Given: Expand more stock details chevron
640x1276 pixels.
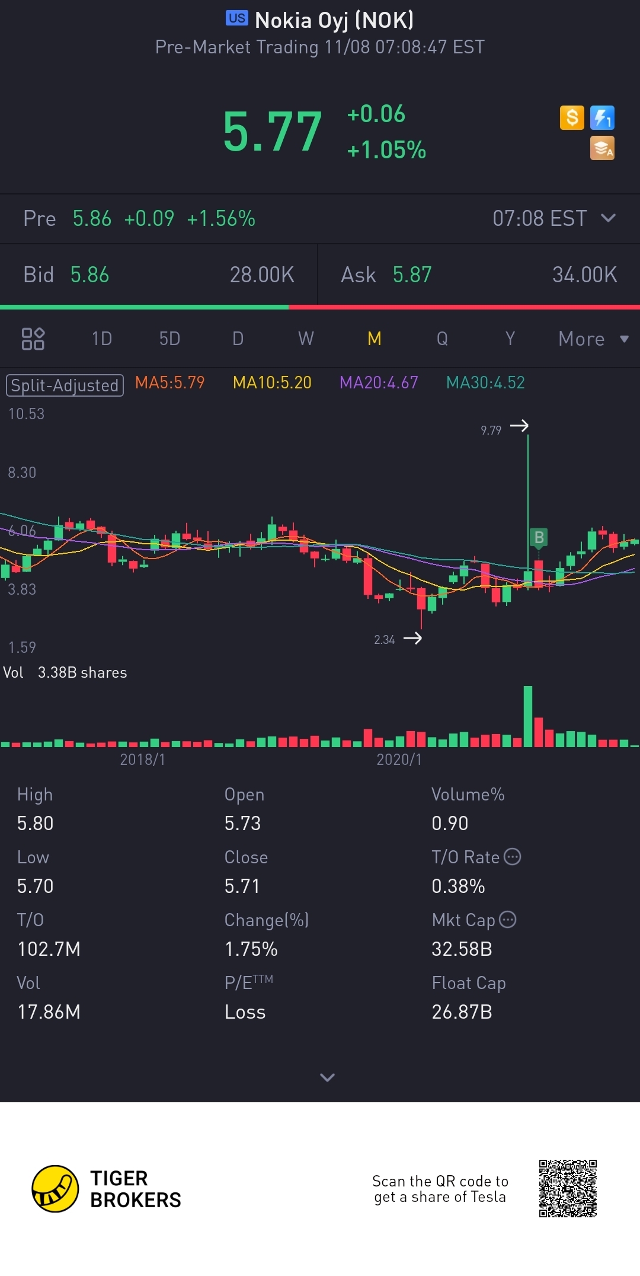Looking at the screenshot, I should [327, 1077].
